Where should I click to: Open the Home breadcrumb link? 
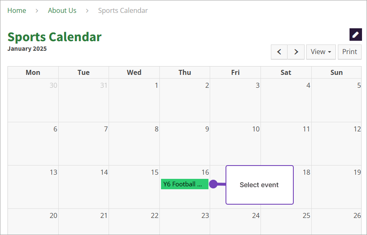click(x=17, y=10)
